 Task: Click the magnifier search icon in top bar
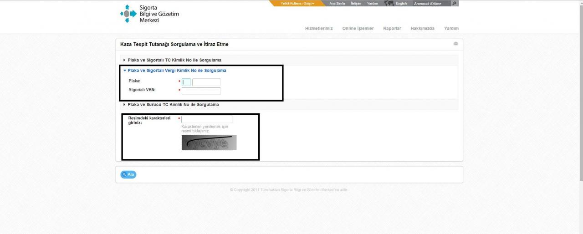tap(454, 3)
